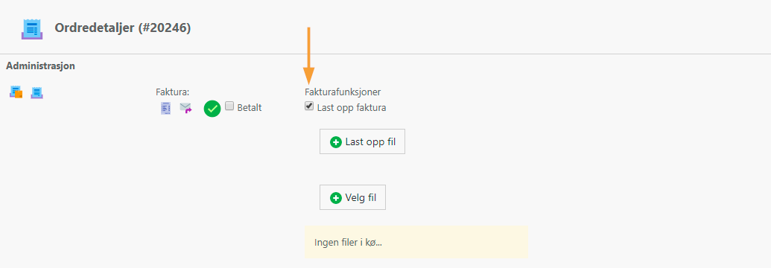Click the orange arrow pointing at Fakturafunksjoner
The height and width of the screenshot is (268, 771).
click(308, 55)
